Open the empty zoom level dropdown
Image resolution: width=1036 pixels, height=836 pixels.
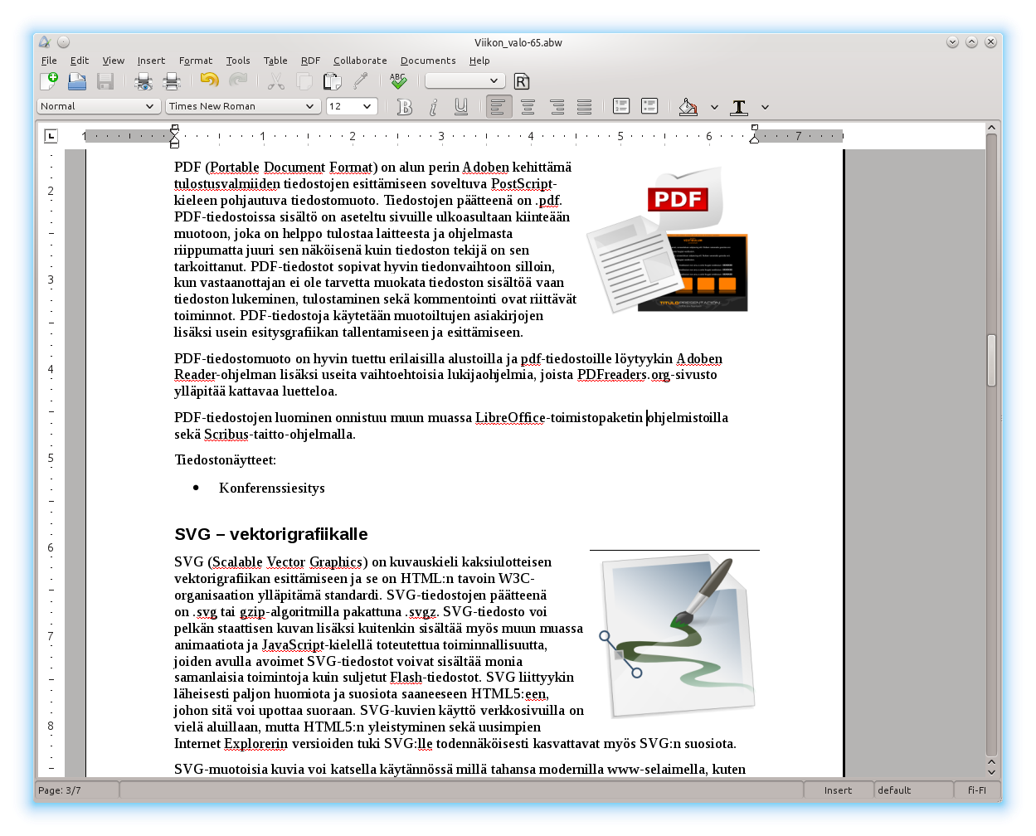pyautogui.click(x=465, y=80)
